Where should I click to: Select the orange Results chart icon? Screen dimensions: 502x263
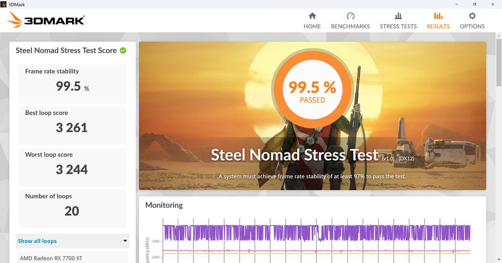coord(438,16)
